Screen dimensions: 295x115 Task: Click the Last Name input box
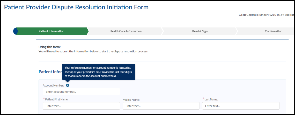[x=241, y=106]
